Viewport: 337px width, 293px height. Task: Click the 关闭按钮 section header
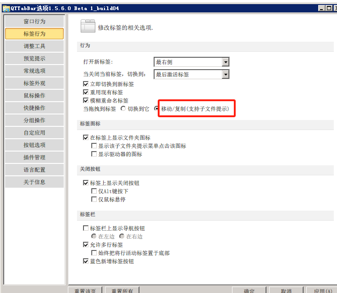90,169
